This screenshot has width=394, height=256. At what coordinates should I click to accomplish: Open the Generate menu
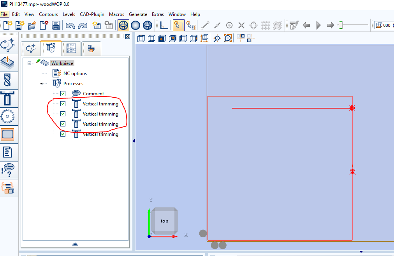tap(138, 14)
